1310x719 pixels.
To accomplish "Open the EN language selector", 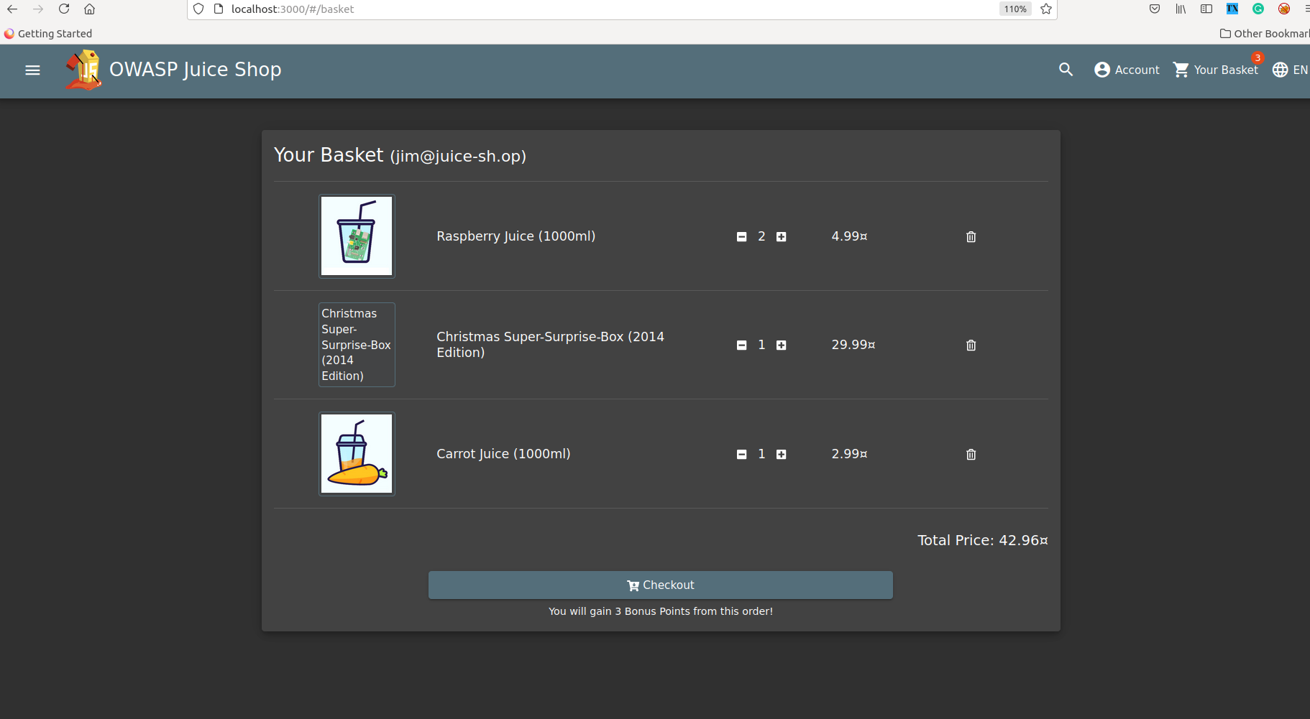I will point(1290,70).
